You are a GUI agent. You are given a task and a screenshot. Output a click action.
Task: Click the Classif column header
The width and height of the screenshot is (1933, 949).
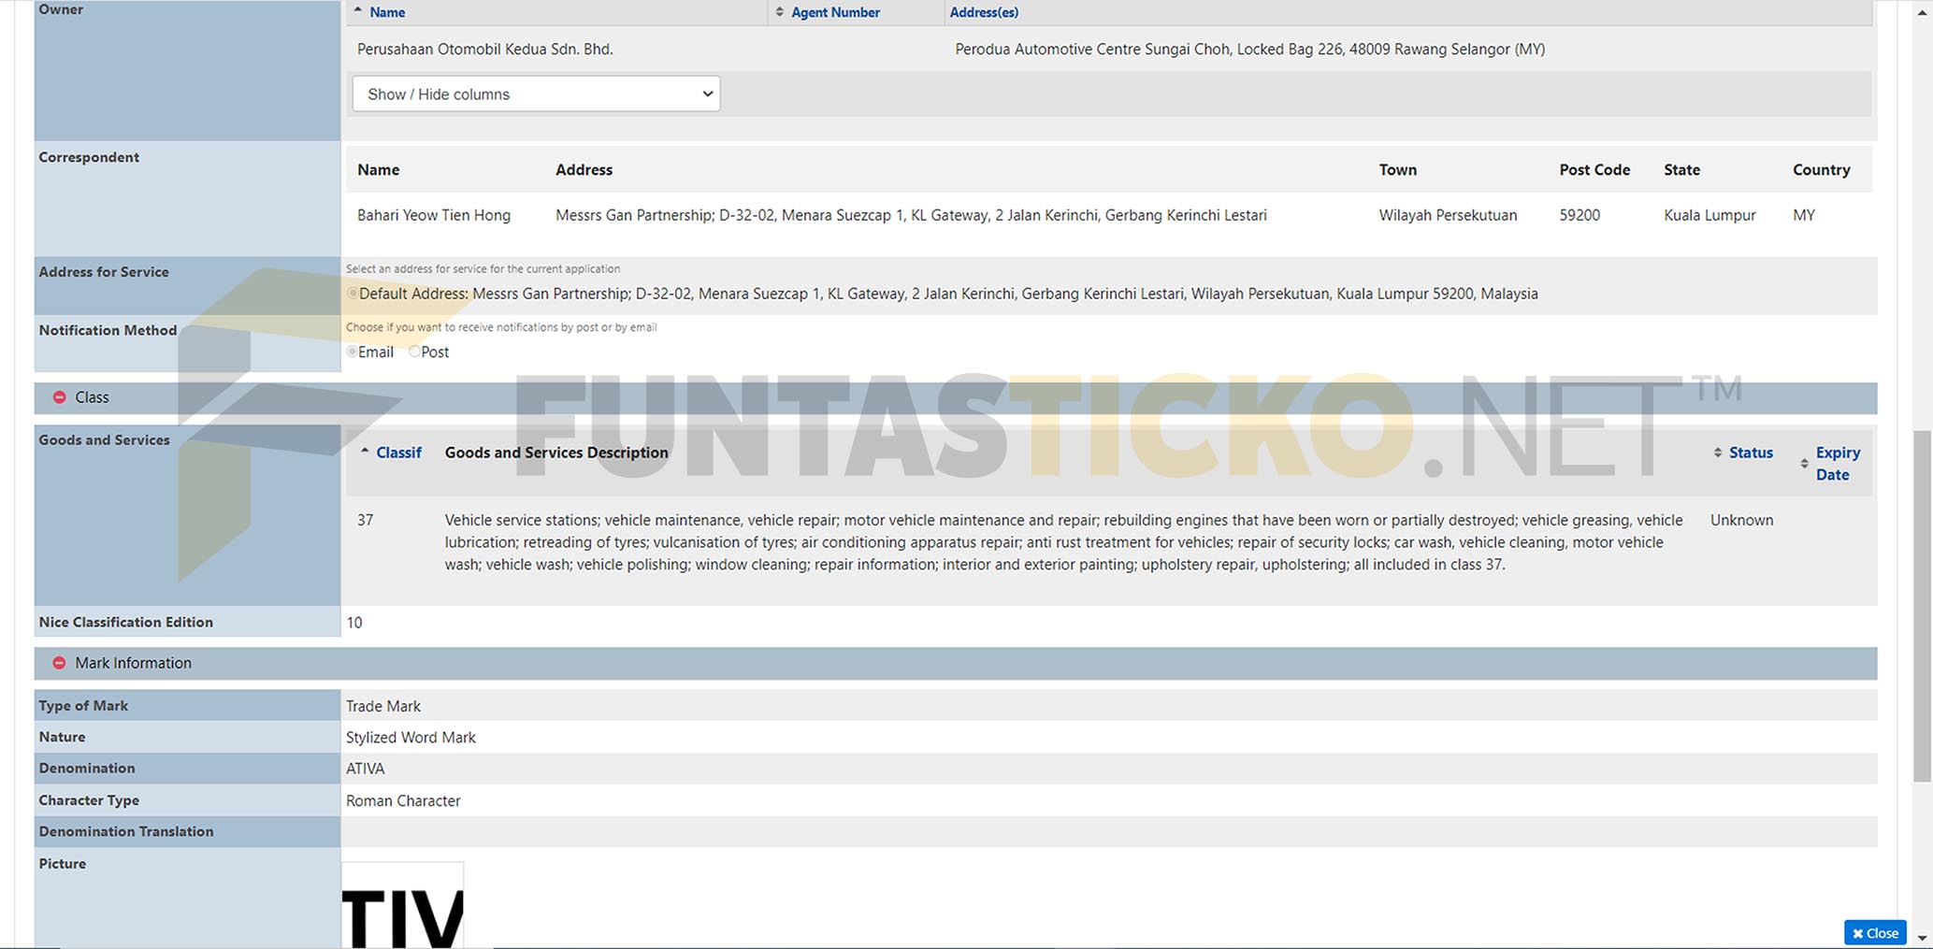(x=398, y=453)
